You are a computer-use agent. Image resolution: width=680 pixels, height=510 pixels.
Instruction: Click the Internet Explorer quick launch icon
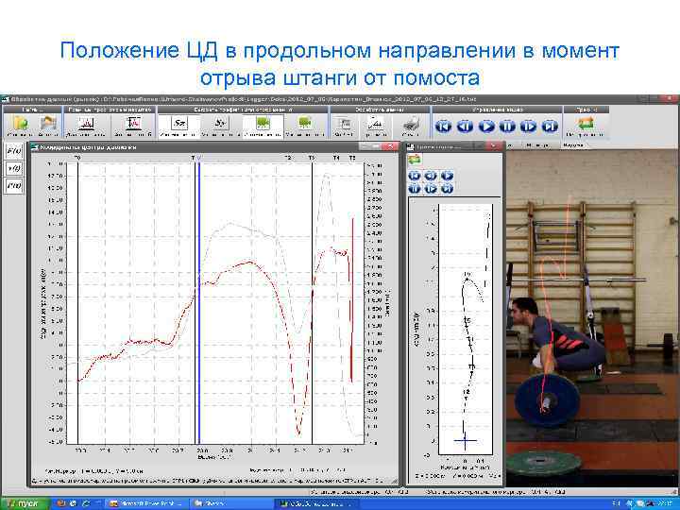pyautogui.click(x=85, y=503)
